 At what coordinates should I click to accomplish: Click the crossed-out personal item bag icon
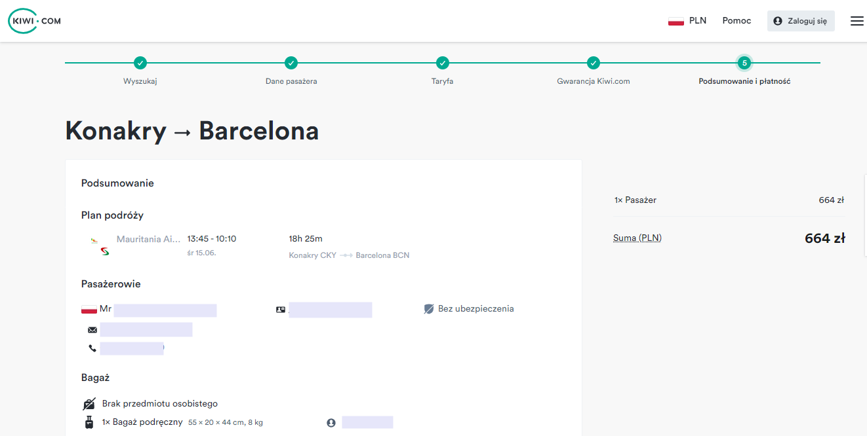pyautogui.click(x=89, y=404)
